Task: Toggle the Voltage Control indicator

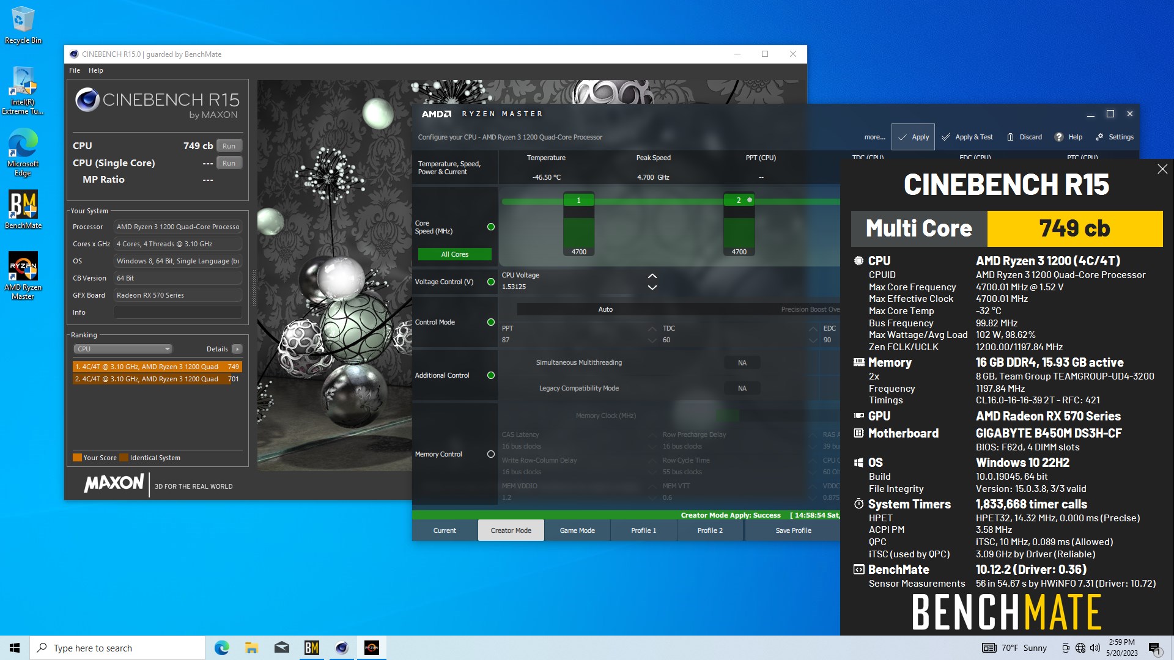Action: [490, 282]
